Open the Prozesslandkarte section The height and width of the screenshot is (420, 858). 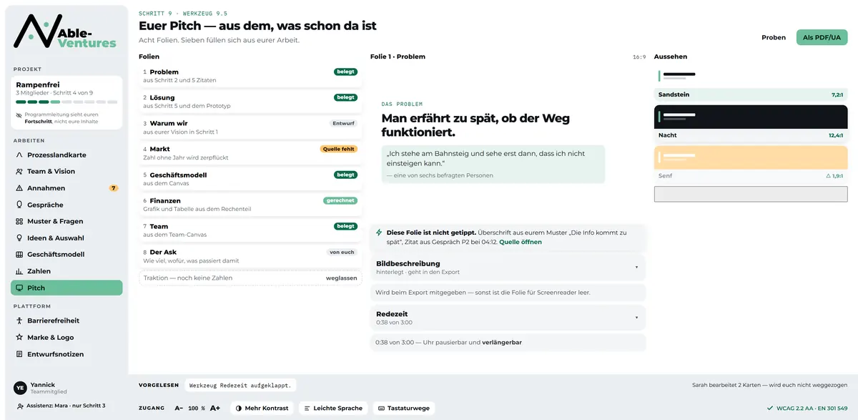66,155
